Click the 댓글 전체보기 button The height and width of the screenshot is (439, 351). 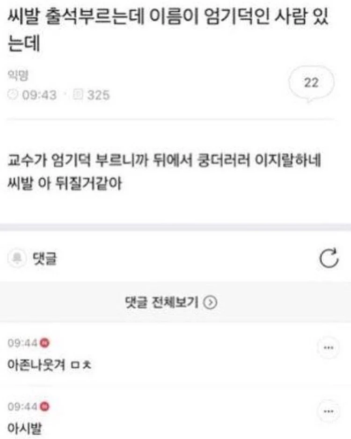[x=171, y=302]
